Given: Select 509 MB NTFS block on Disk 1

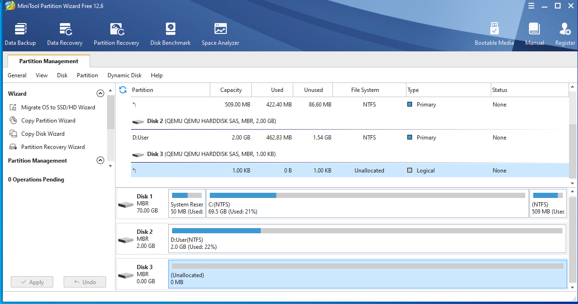Looking at the screenshot, I should [548, 204].
